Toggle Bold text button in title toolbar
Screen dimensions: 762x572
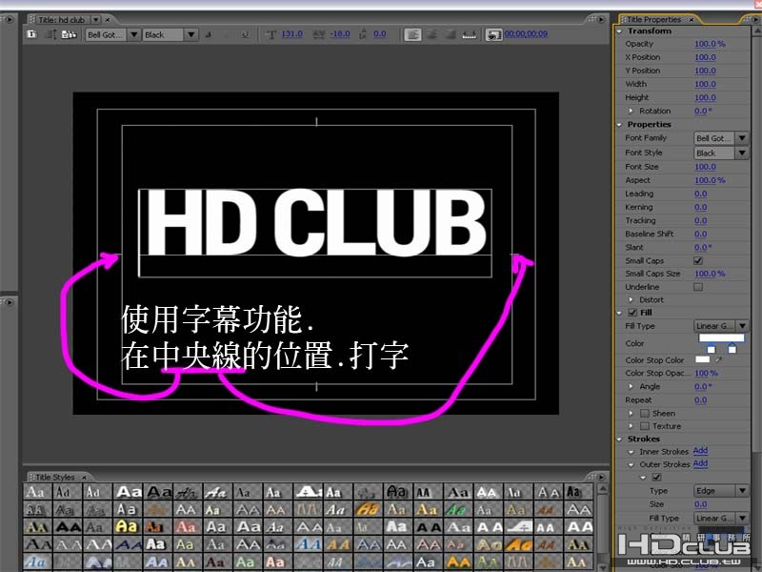[208, 34]
